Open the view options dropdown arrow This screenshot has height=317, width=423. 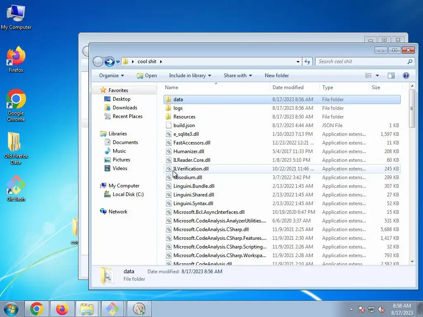click(378, 76)
